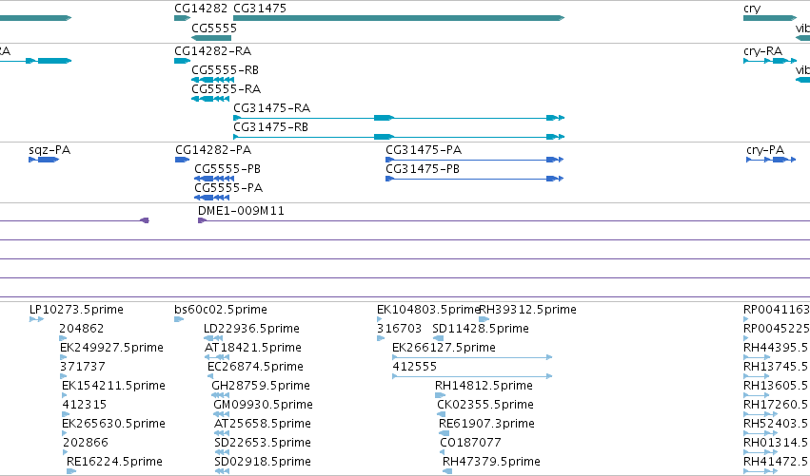Select EST EK249927.5prime

[x=64, y=357]
